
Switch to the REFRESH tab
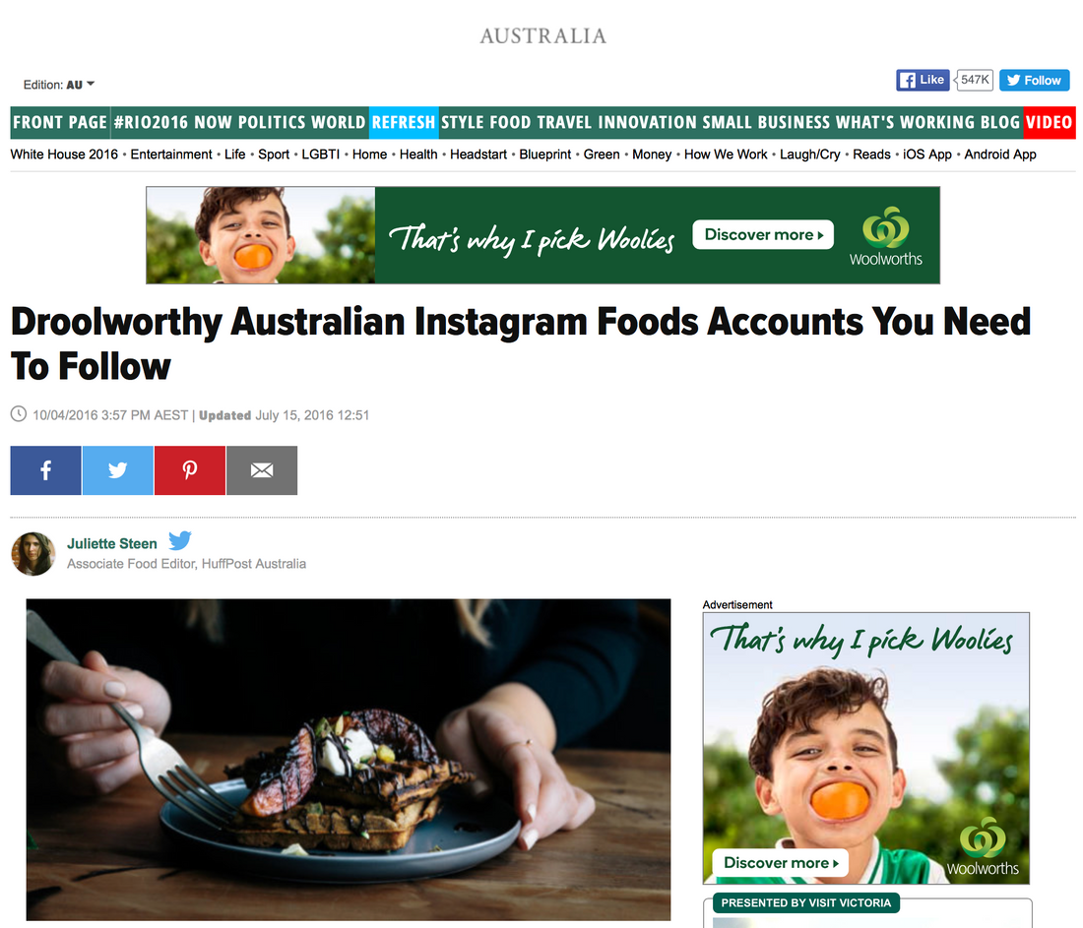[404, 122]
